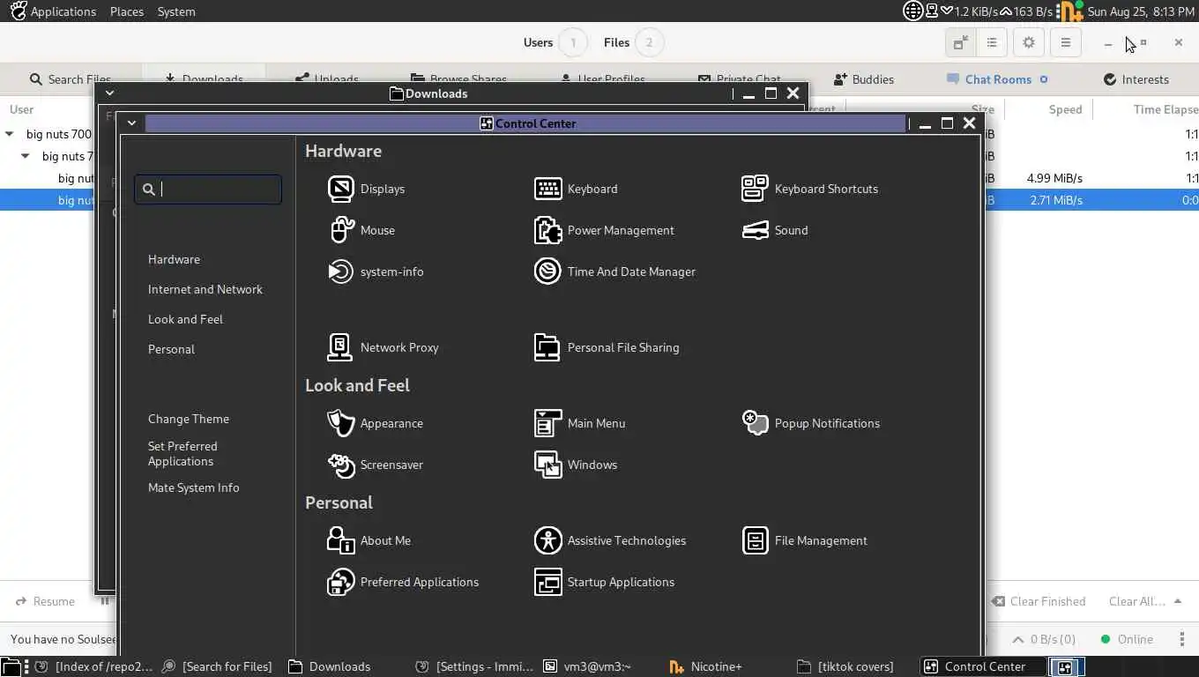Open Control Center window menu arrow
Viewport: 1199px width, 677px height.
(131, 123)
